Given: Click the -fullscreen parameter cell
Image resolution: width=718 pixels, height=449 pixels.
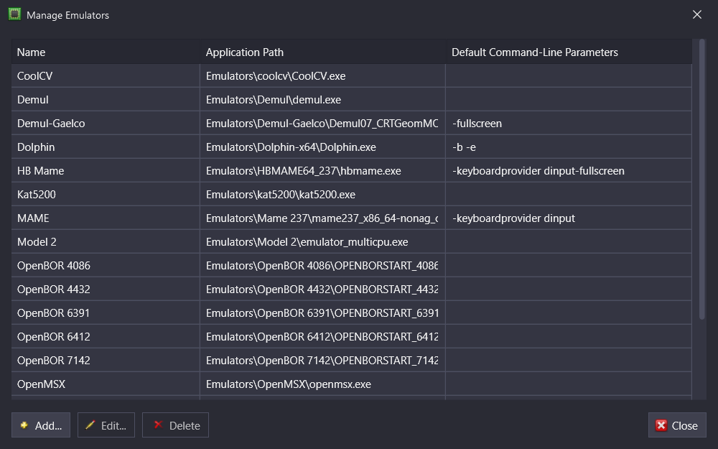Looking at the screenshot, I should click(x=569, y=124).
